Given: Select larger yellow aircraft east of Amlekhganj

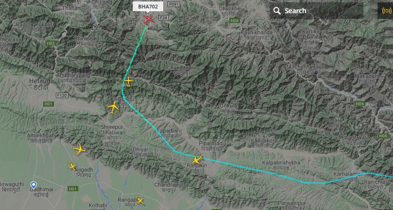Looking at the screenshot, I should point(79,149).
